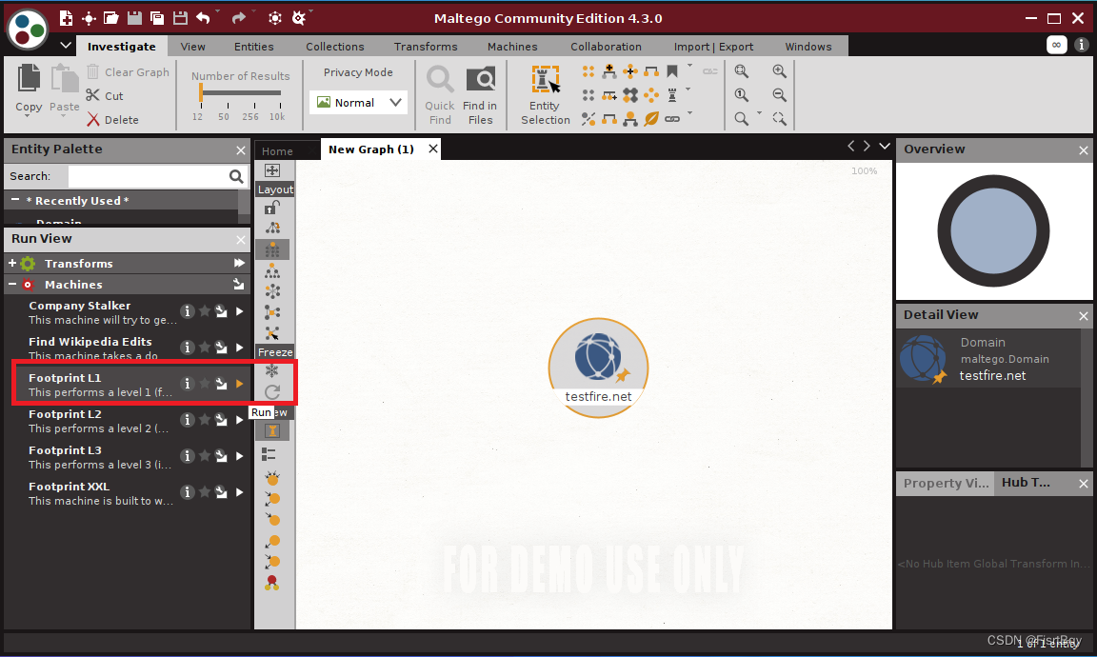Switch to the Hub T... panel tab
The height and width of the screenshot is (657, 1097).
1026,482
